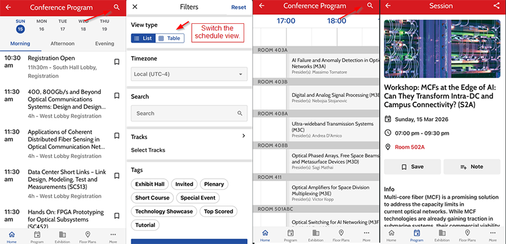Screen dimensions: 506x244
Task: Open Exhibition in list screen bottom bar
Action: (62, 236)
